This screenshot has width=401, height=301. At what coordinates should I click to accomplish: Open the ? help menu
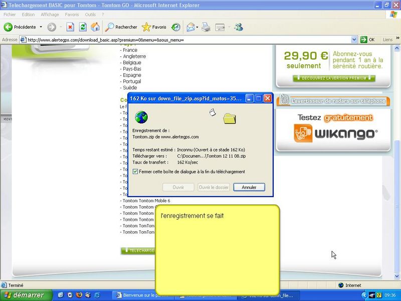point(103,15)
